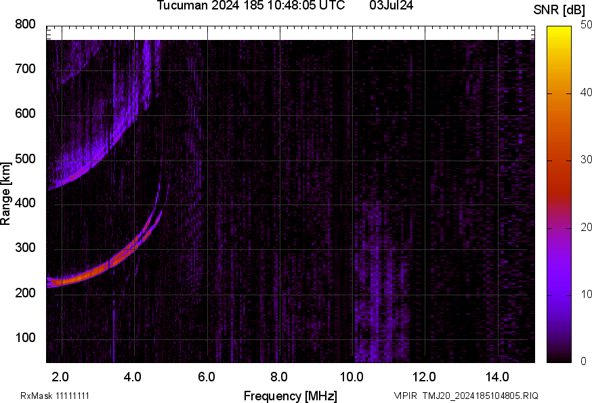Click the "VIPIR TMJ20_2024185104805.RIQ" file label
592x403 pixels.
tap(466, 396)
